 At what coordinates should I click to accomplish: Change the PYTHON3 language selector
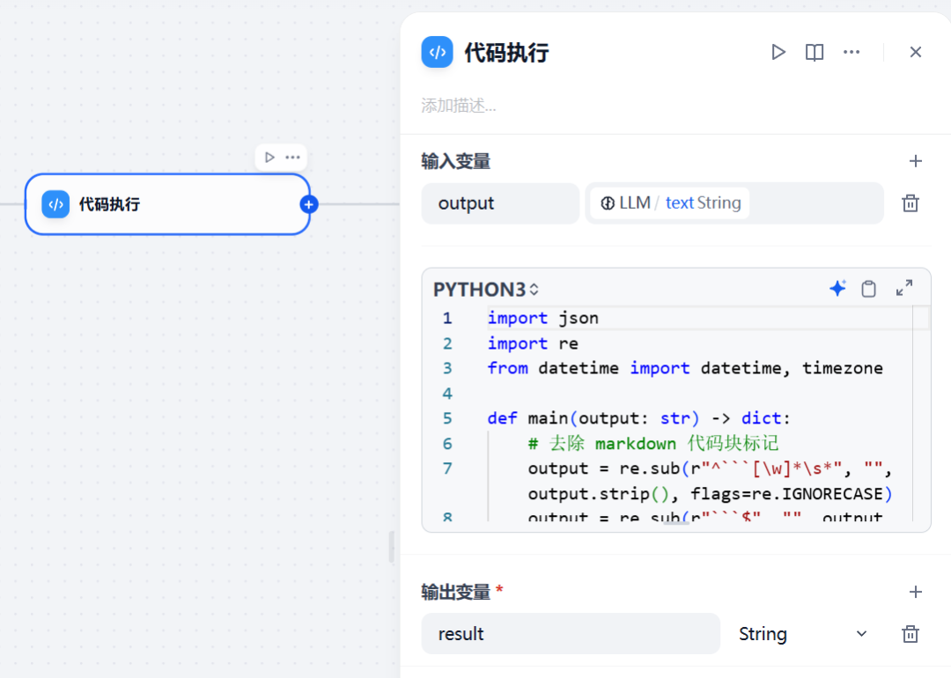pos(486,290)
